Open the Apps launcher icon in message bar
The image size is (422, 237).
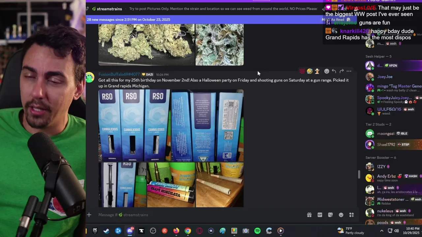pos(351,215)
